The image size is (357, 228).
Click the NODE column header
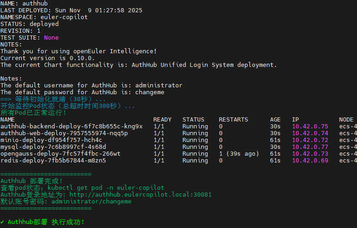[x=346, y=120]
